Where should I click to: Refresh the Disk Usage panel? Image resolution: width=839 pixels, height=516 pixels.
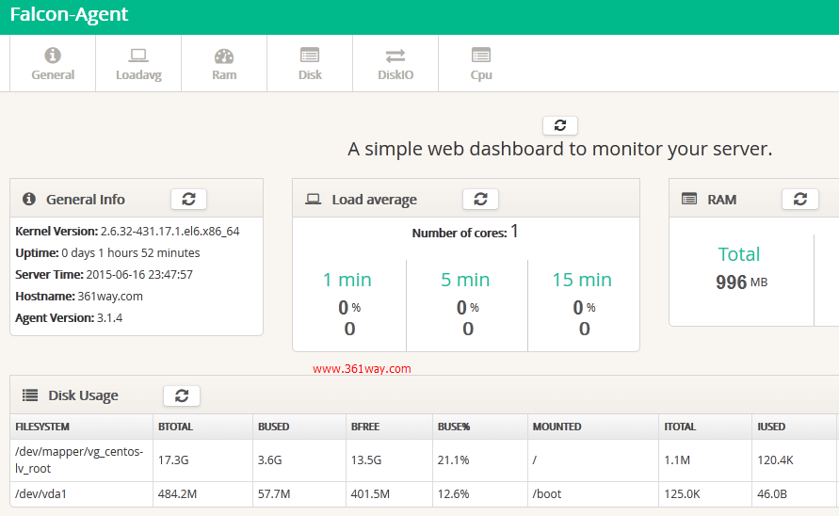point(182,395)
